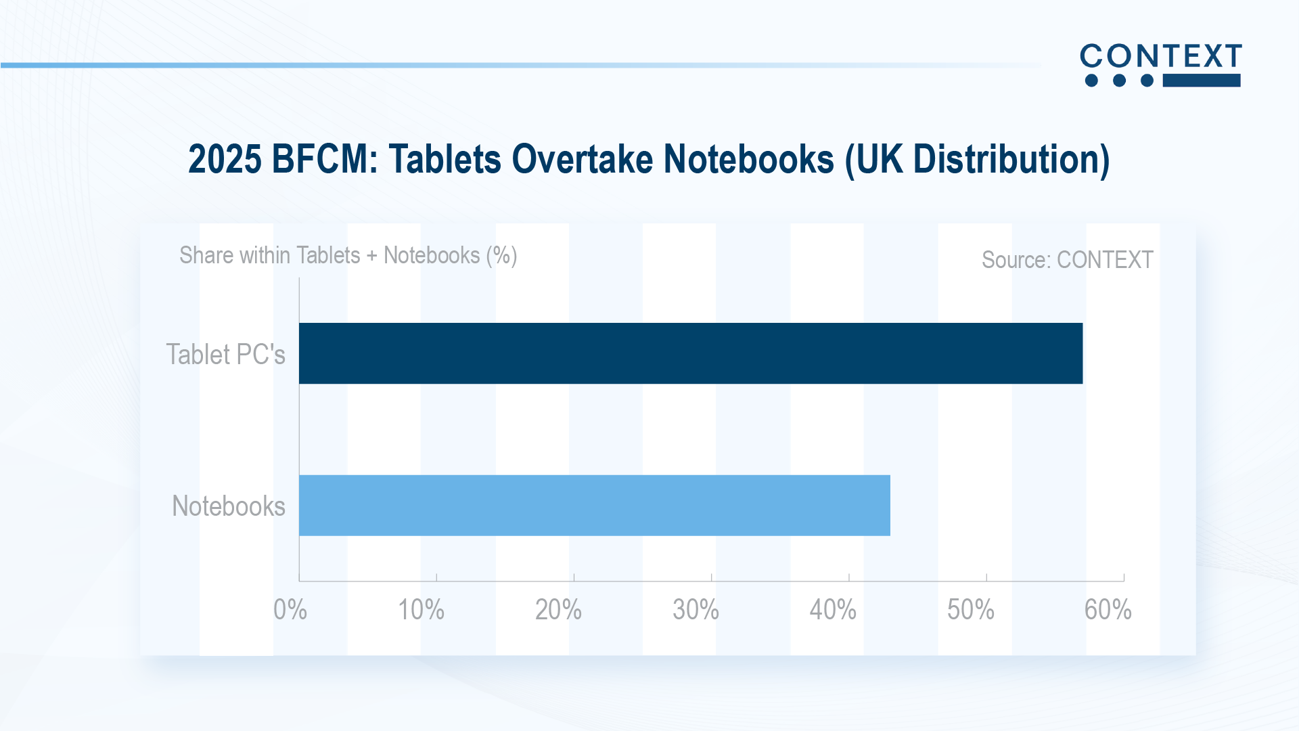Select the light blue Notebooks bar
This screenshot has width=1299, height=731.
tap(594, 506)
